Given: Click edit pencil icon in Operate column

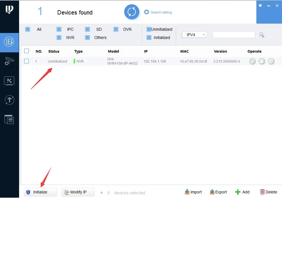Looking at the screenshot, I should [x=252, y=61].
